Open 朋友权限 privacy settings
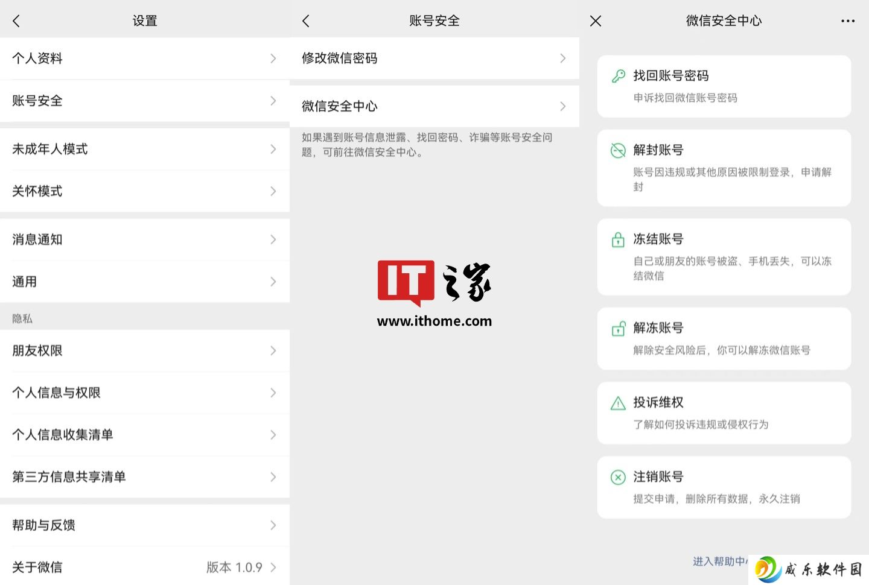Image resolution: width=869 pixels, height=585 pixels. point(145,350)
